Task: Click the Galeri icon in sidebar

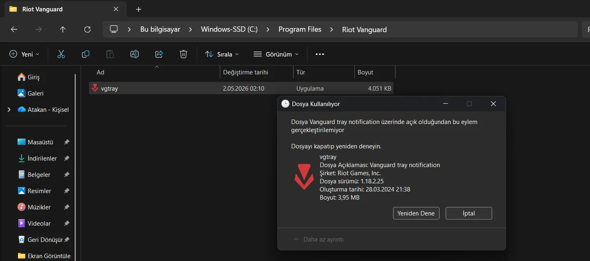Action: tap(22, 93)
